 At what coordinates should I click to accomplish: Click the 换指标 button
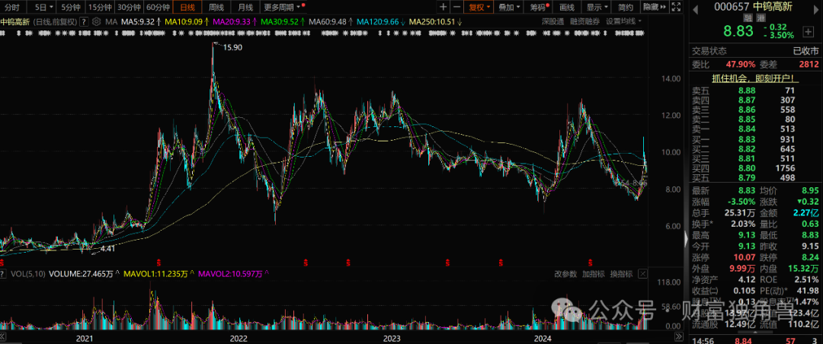pos(621,274)
